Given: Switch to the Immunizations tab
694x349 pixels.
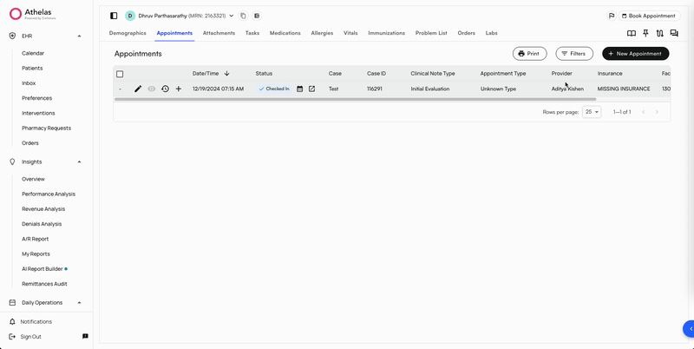Looking at the screenshot, I should (x=386, y=33).
